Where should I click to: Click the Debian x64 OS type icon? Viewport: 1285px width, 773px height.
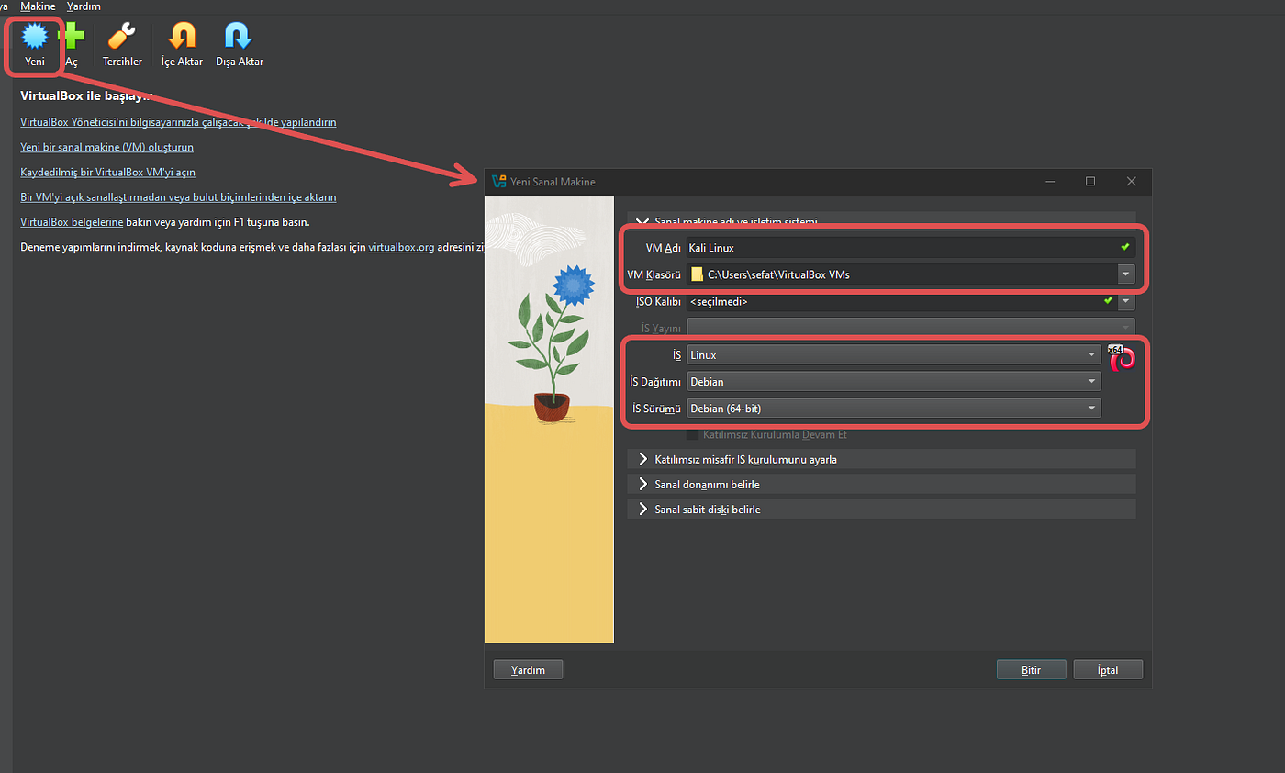[x=1122, y=356]
